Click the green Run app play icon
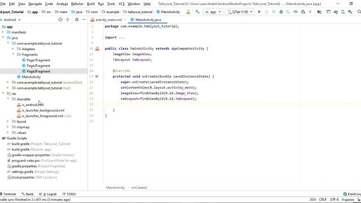The width and height of the screenshot is (361, 203). 259,12
